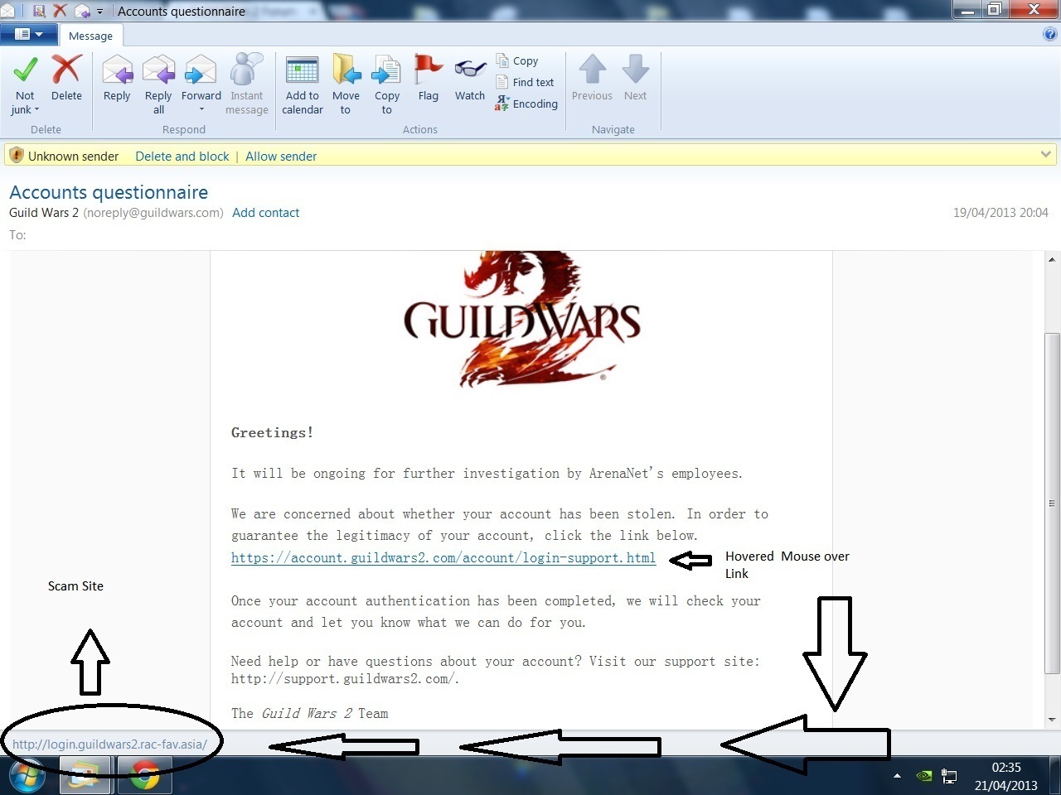This screenshot has width=1061, height=795.
Task: Click the quick access delete X icon
Action: [60, 11]
